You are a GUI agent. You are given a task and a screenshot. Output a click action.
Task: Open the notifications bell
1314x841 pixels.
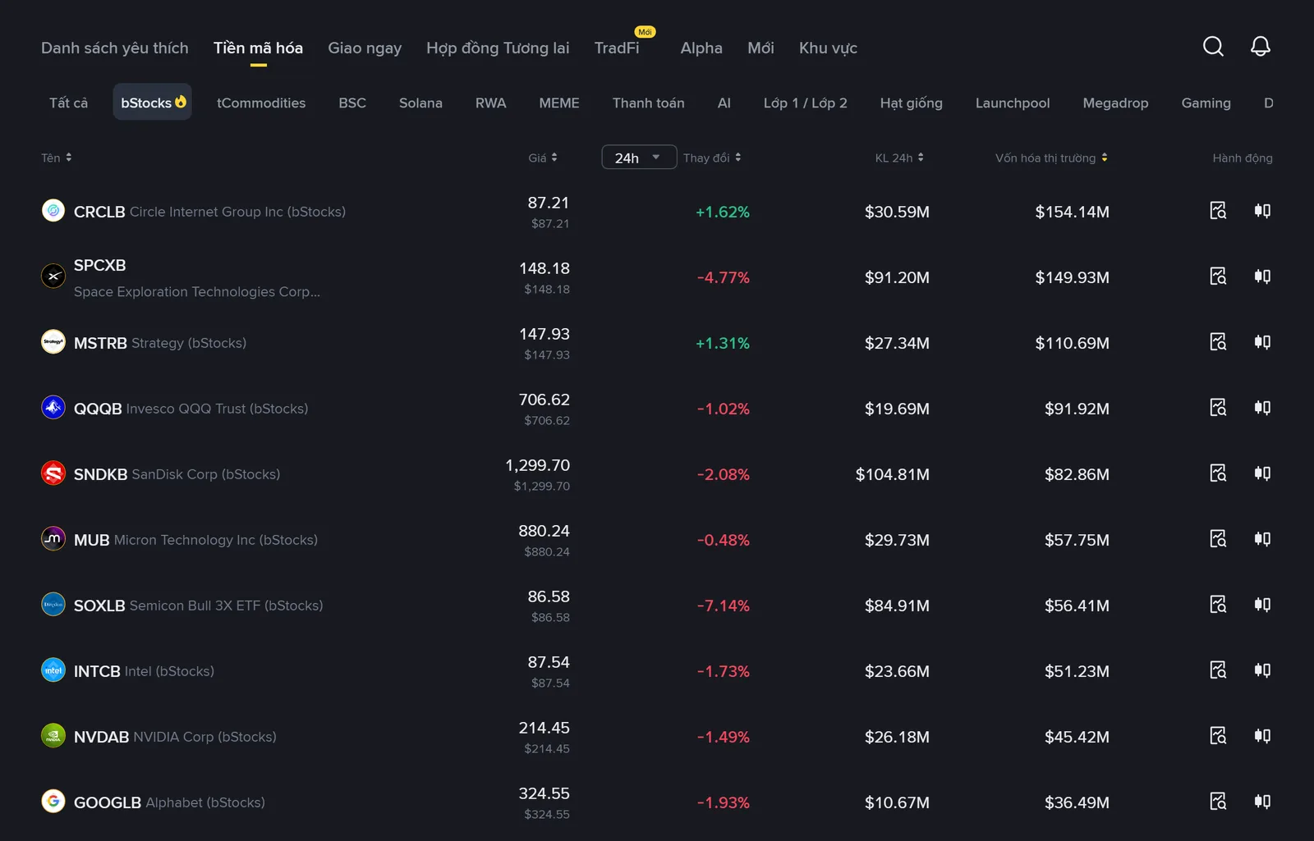[x=1260, y=47]
